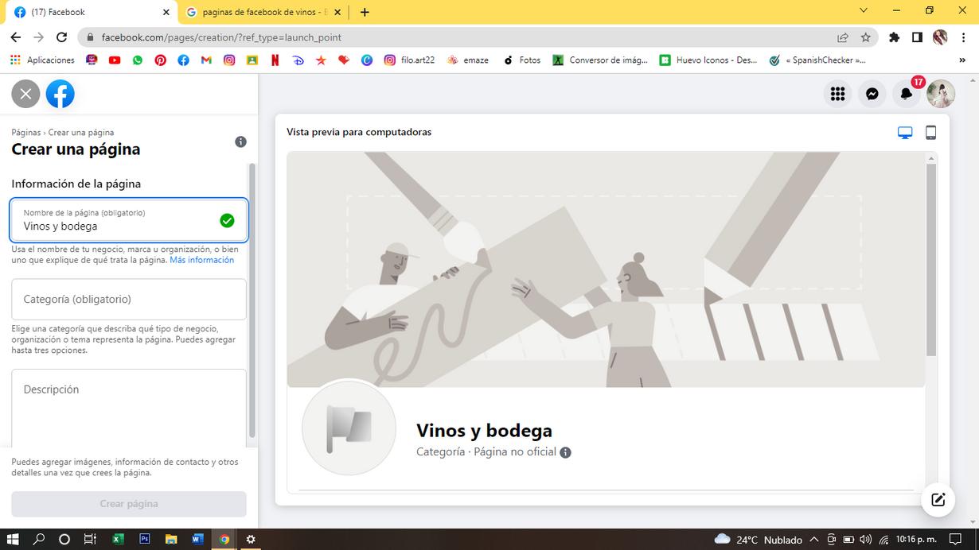Click the share this page icon in address bar
Screen dimensions: 979x550
[843, 37]
